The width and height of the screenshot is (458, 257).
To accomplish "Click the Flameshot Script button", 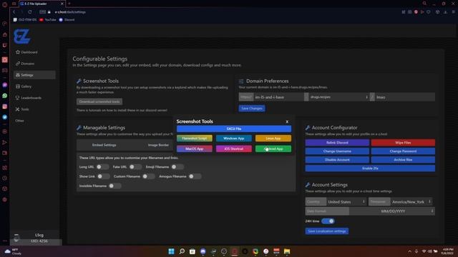I will point(195,138).
